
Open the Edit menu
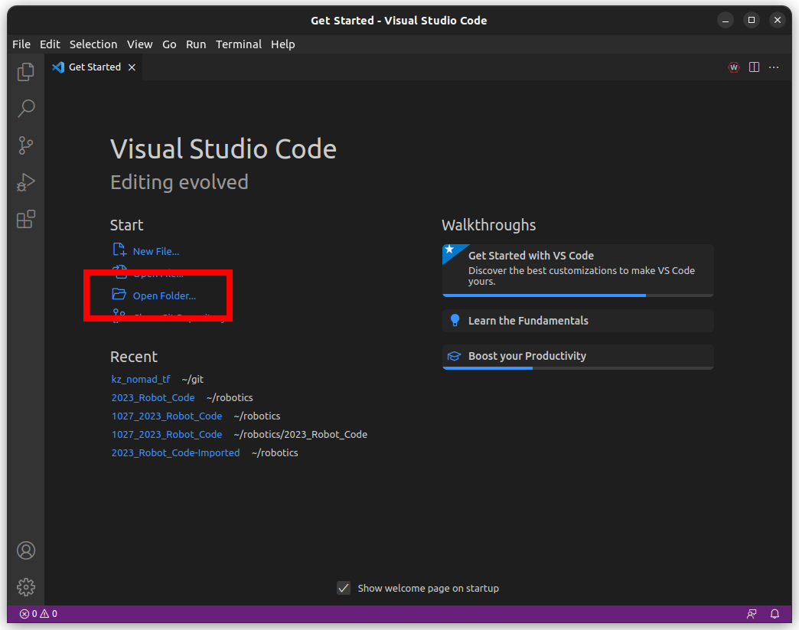click(x=50, y=44)
